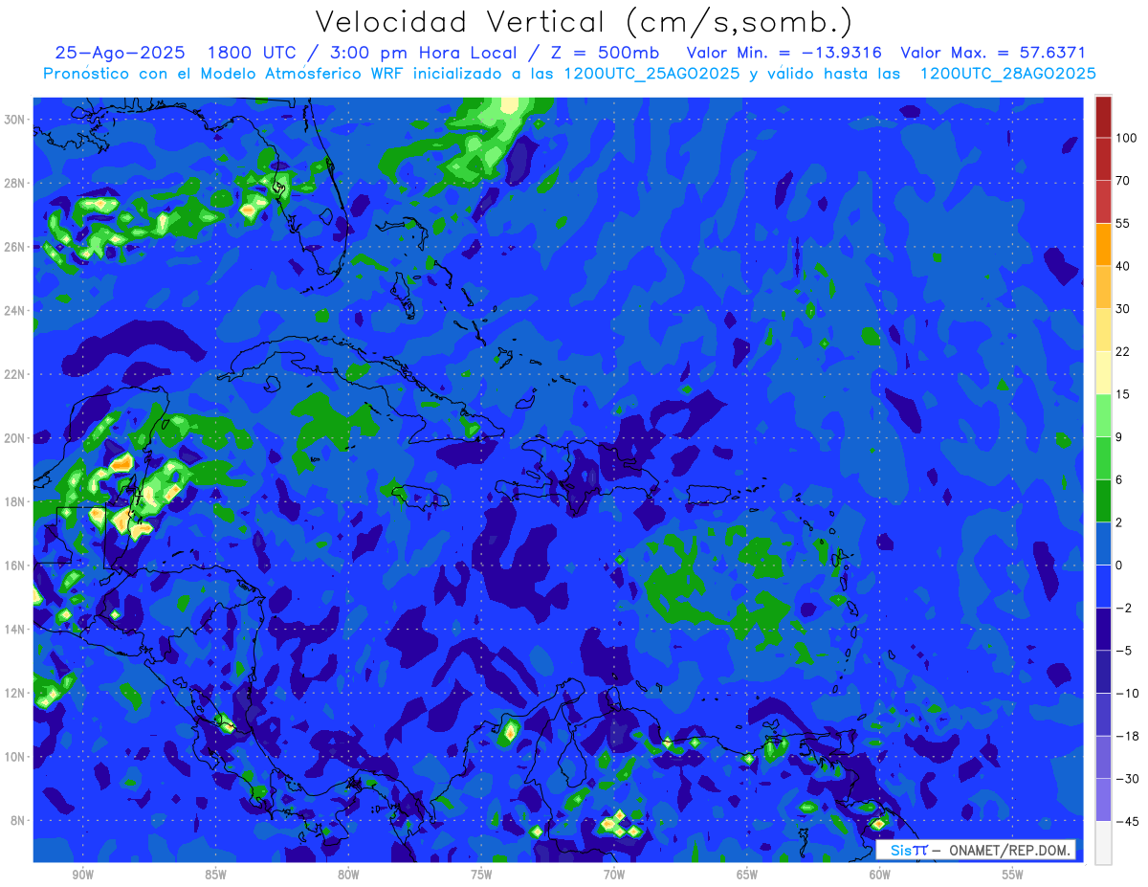Click the "22N" latitude label
Viewport: 1148px width, 887px height.
coord(16,374)
